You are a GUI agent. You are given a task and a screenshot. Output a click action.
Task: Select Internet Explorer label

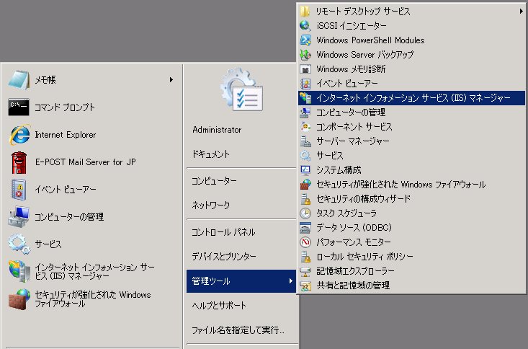(x=66, y=135)
